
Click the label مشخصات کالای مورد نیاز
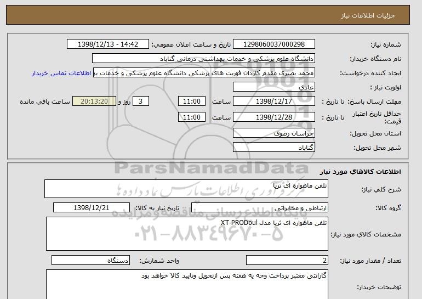pyautogui.click(x=366, y=234)
